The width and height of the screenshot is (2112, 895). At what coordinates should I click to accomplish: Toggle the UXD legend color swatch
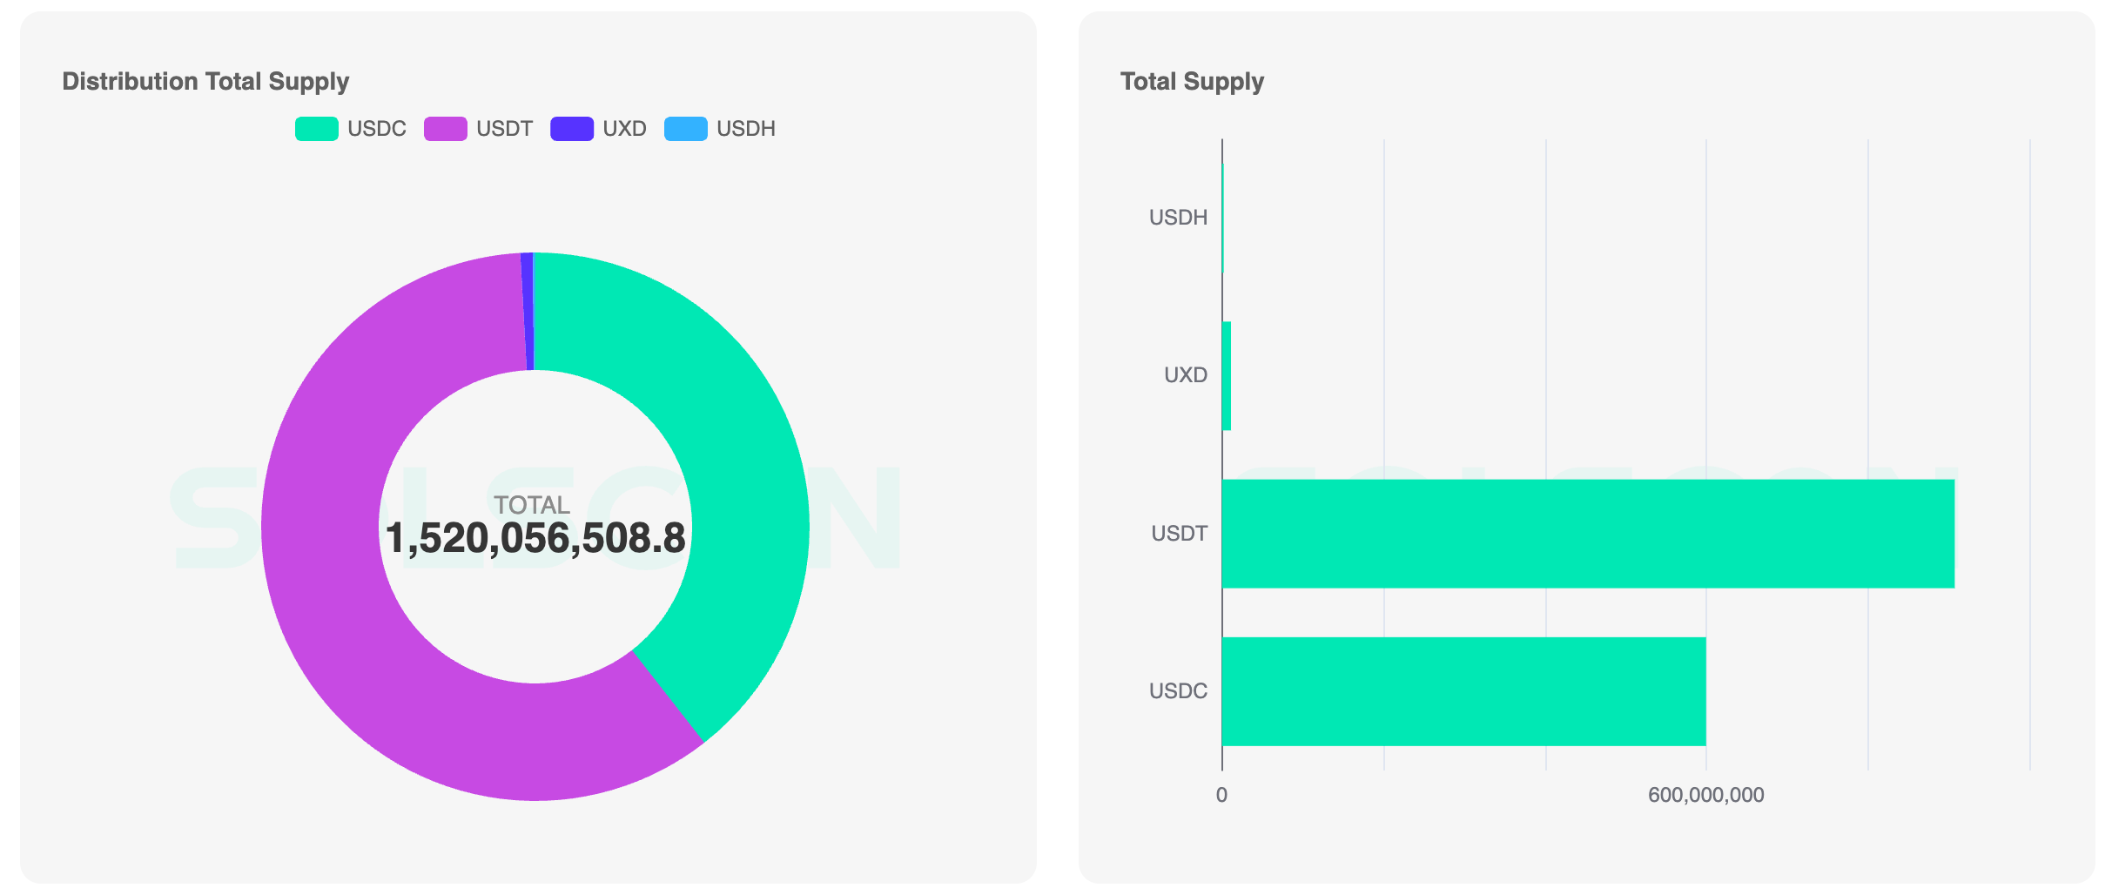(571, 129)
